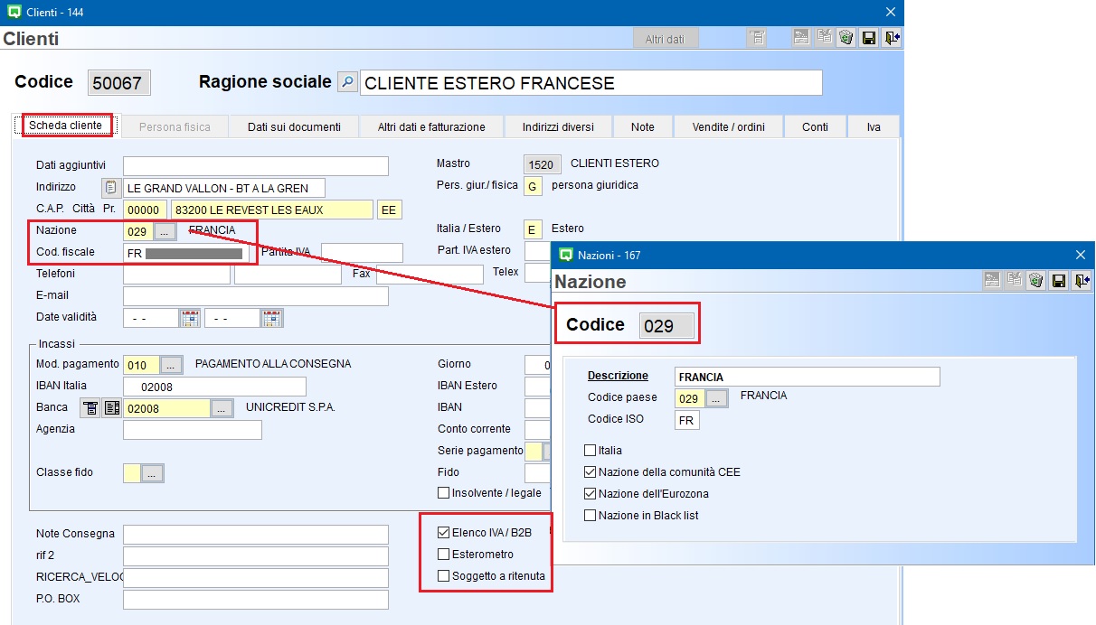Click the IBAN Italia field
Screen dimensions: 1096x625
(214, 387)
